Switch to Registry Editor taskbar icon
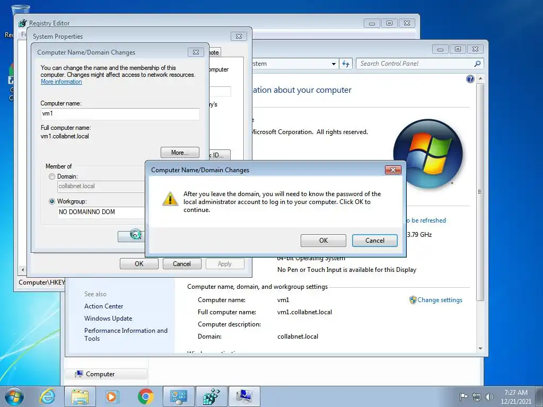The width and height of the screenshot is (543, 407). (211, 396)
